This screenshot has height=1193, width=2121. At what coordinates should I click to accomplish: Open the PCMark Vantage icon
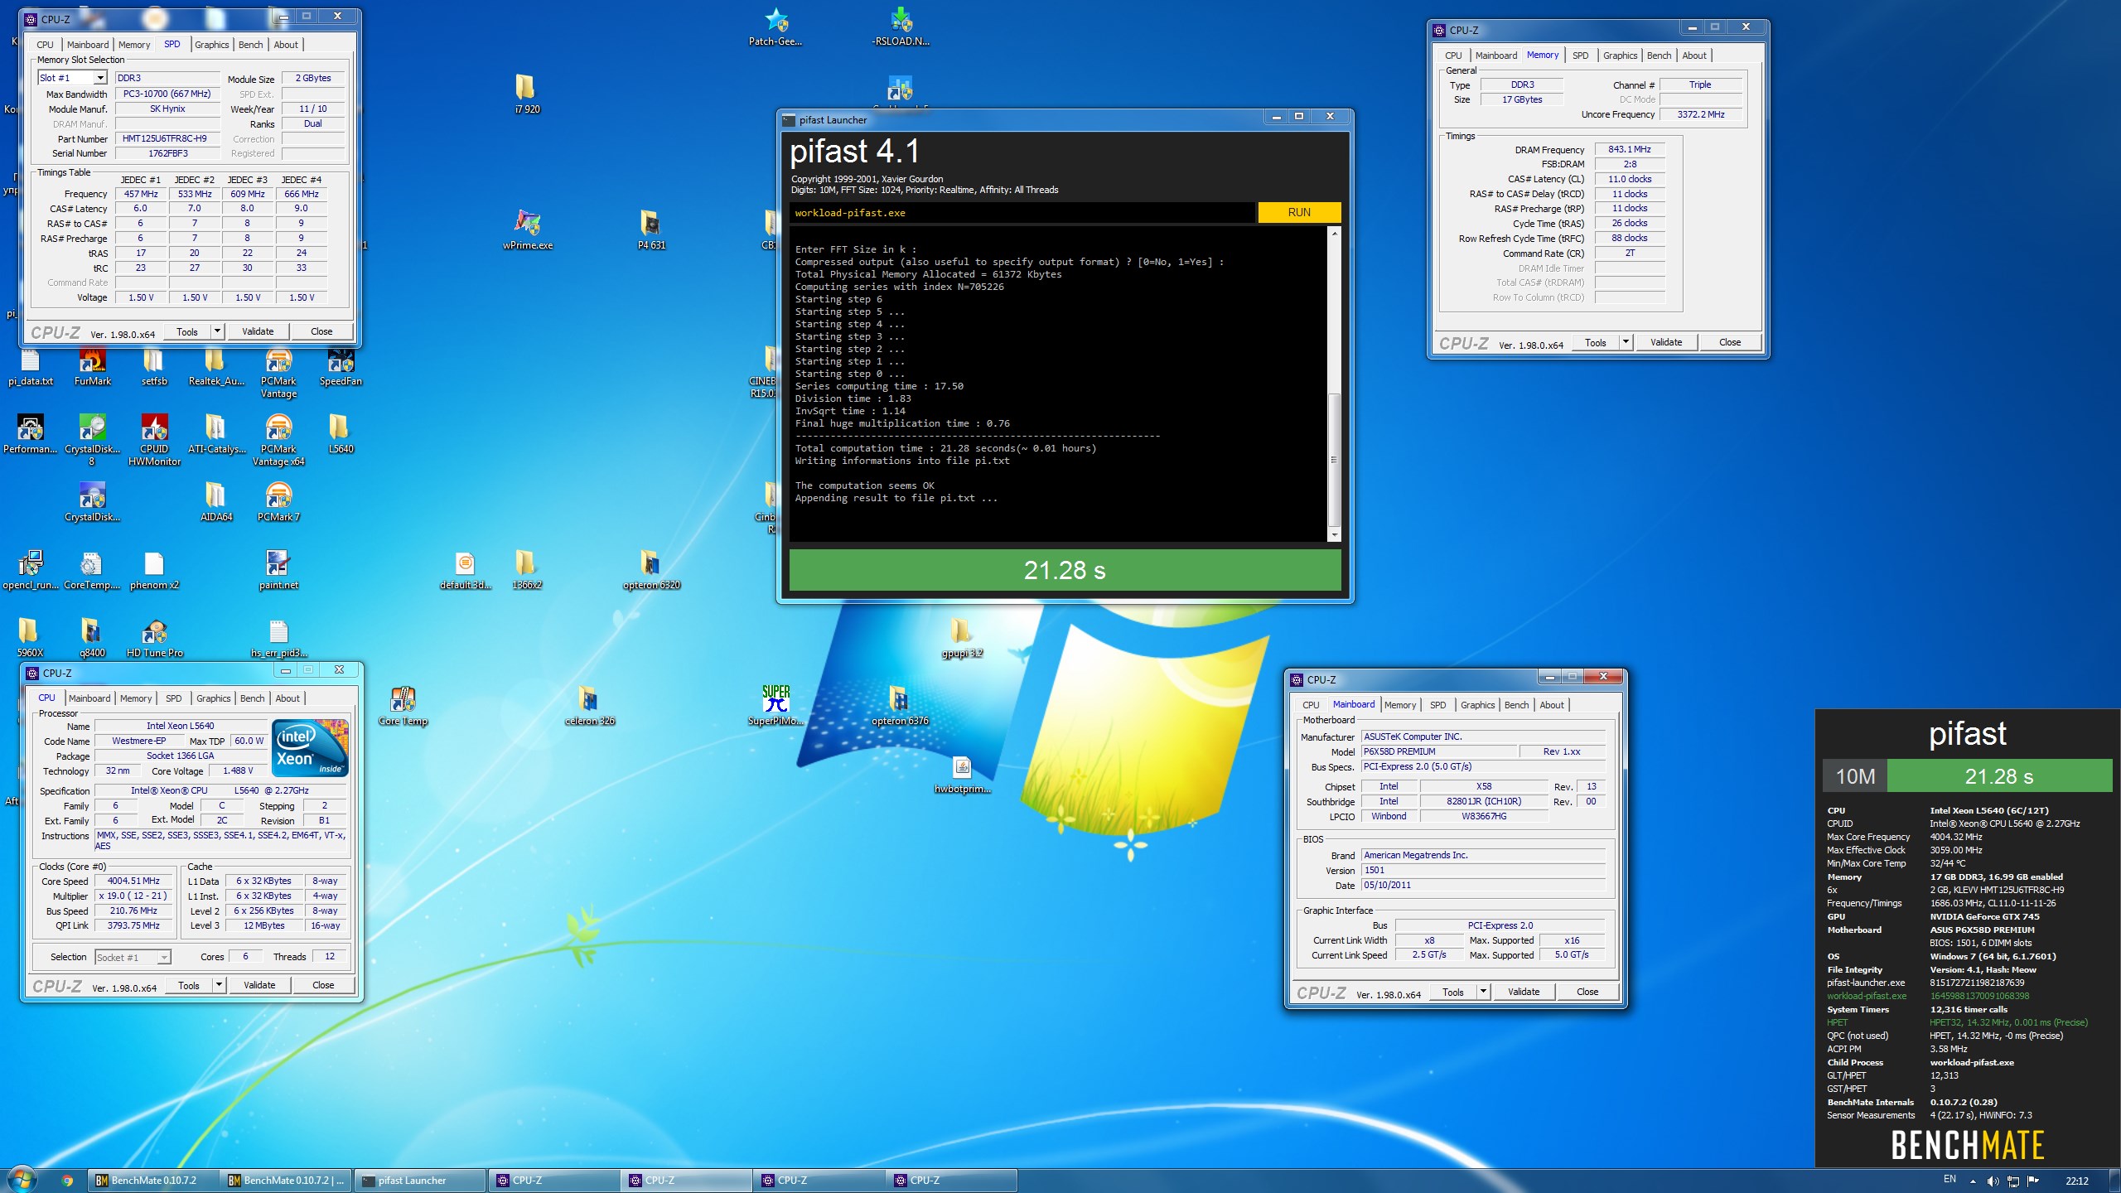pyautogui.click(x=278, y=373)
